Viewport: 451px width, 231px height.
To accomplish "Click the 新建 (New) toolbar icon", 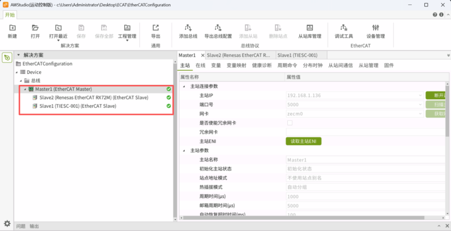I will (13, 28).
